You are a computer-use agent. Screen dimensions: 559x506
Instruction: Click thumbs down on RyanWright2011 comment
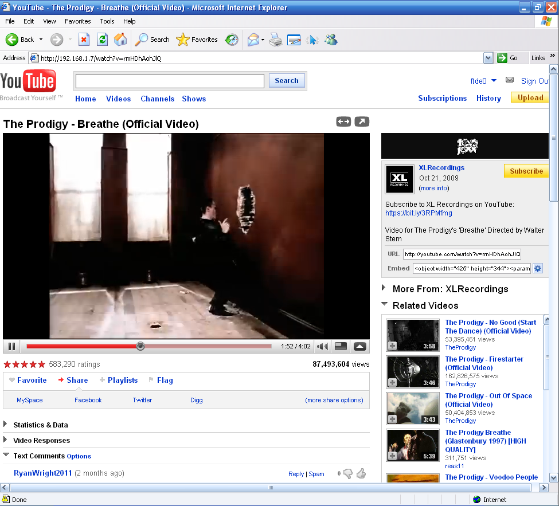347,473
